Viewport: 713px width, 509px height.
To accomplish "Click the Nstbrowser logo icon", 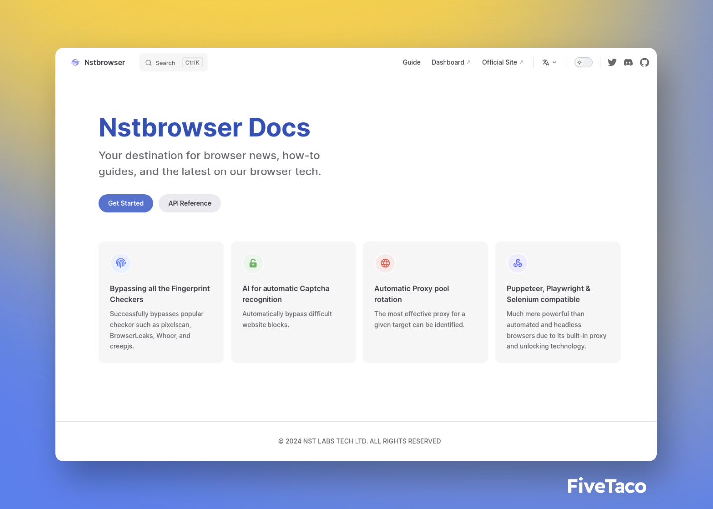I will coord(75,62).
